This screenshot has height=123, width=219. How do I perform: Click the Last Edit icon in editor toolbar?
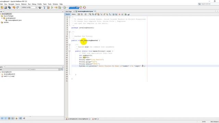point(79,14)
